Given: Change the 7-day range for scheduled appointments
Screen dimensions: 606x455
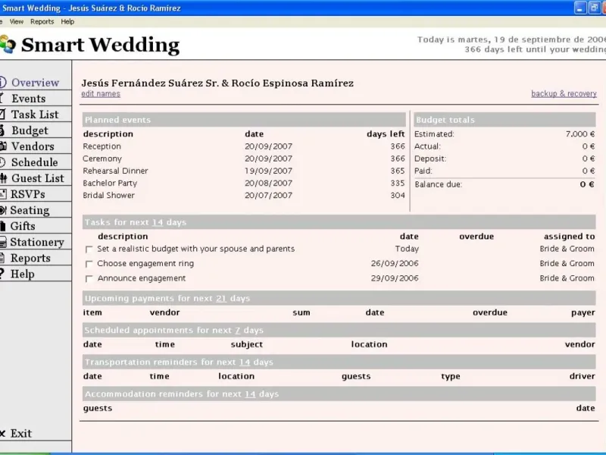Looking at the screenshot, I should [x=237, y=330].
